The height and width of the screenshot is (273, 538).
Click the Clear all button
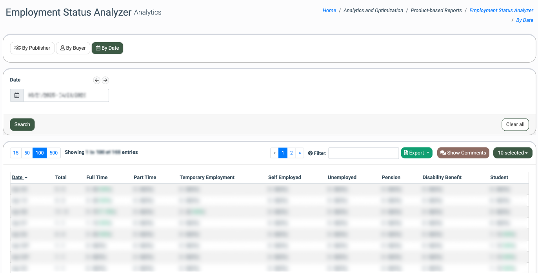[x=515, y=124]
